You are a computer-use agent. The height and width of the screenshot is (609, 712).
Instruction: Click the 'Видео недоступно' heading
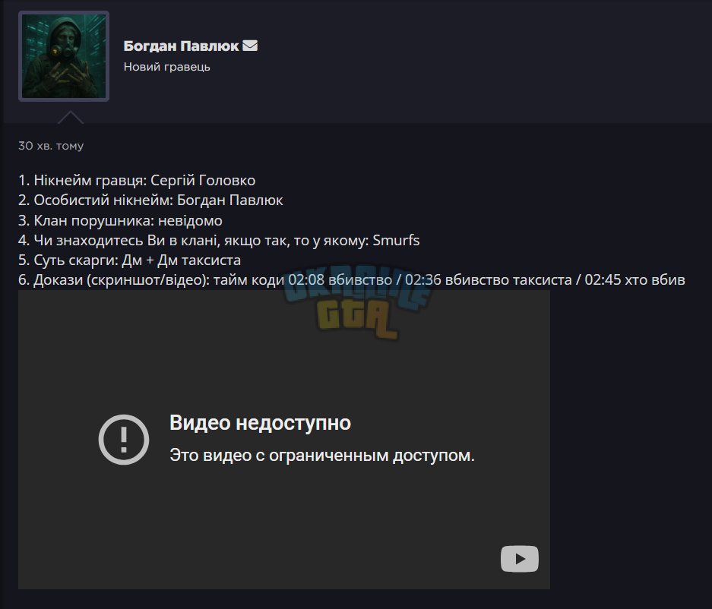coord(260,423)
